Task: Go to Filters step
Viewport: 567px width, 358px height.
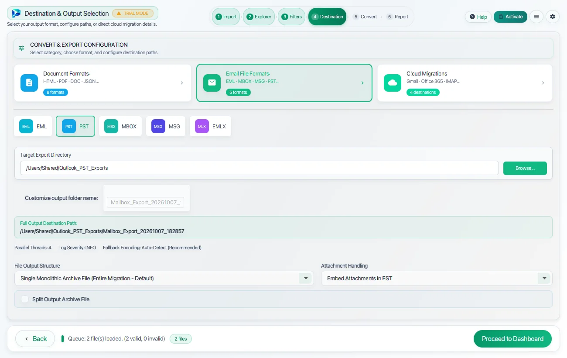Action: pyautogui.click(x=292, y=17)
